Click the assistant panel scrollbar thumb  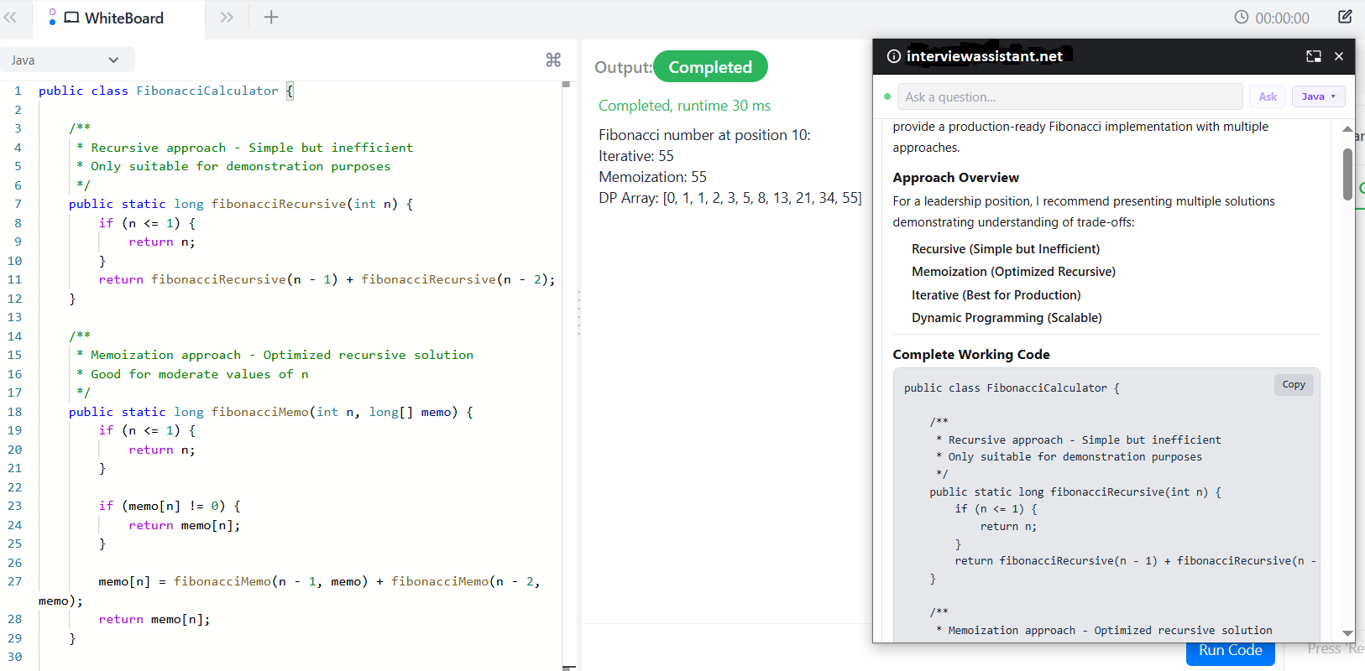(x=1347, y=174)
